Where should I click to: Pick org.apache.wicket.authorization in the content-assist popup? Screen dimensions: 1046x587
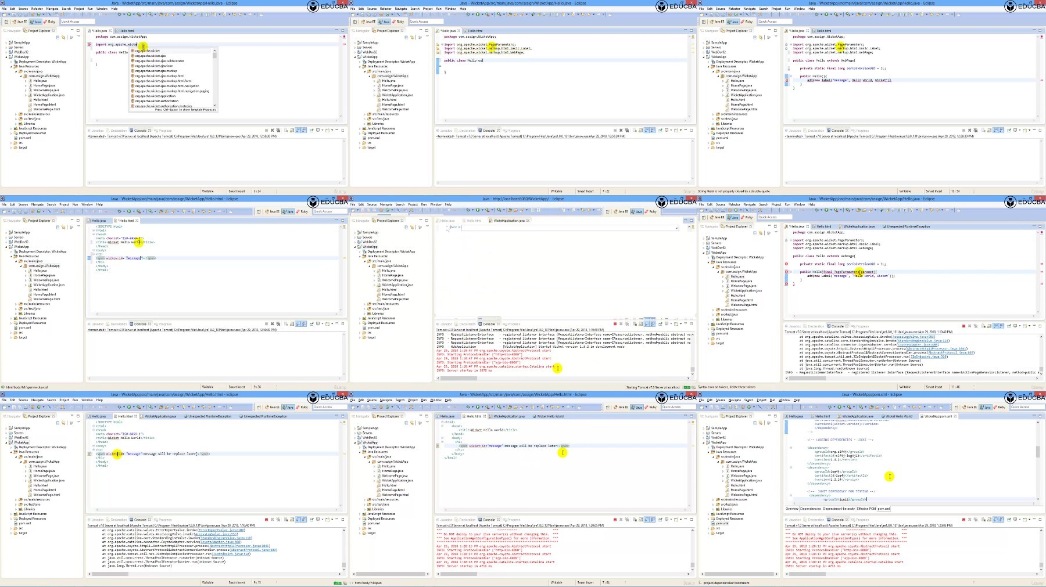(x=156, y=101)
